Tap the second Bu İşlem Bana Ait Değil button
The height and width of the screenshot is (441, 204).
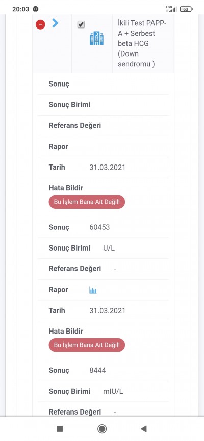pos(87,345)
